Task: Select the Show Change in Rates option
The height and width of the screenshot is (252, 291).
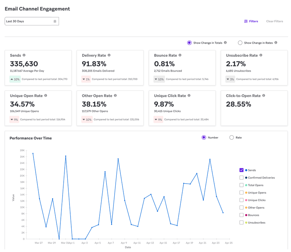Action: [x=240, y=43]
